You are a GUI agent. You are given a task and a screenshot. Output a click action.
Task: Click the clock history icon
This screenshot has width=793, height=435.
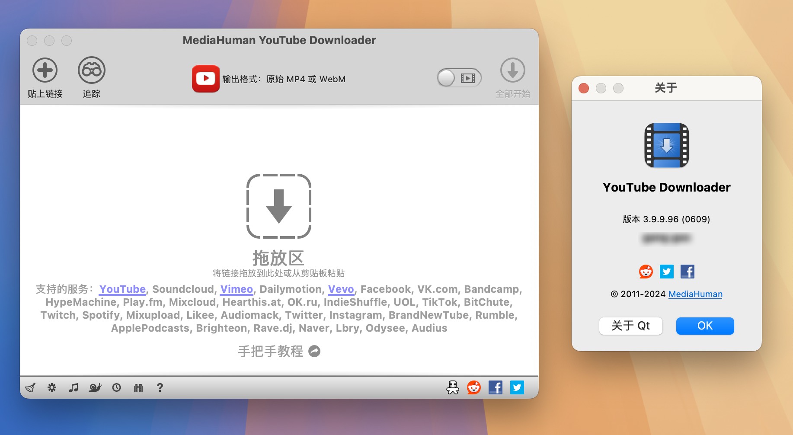(x=117, y=387)
